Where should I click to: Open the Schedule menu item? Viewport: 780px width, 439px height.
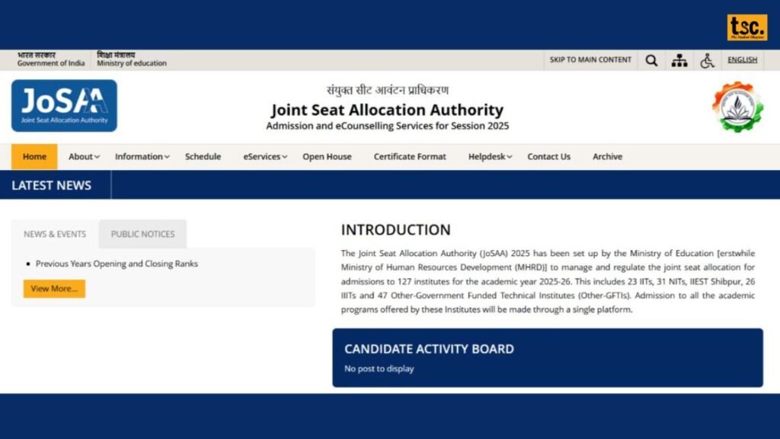[x=203, y=156]
